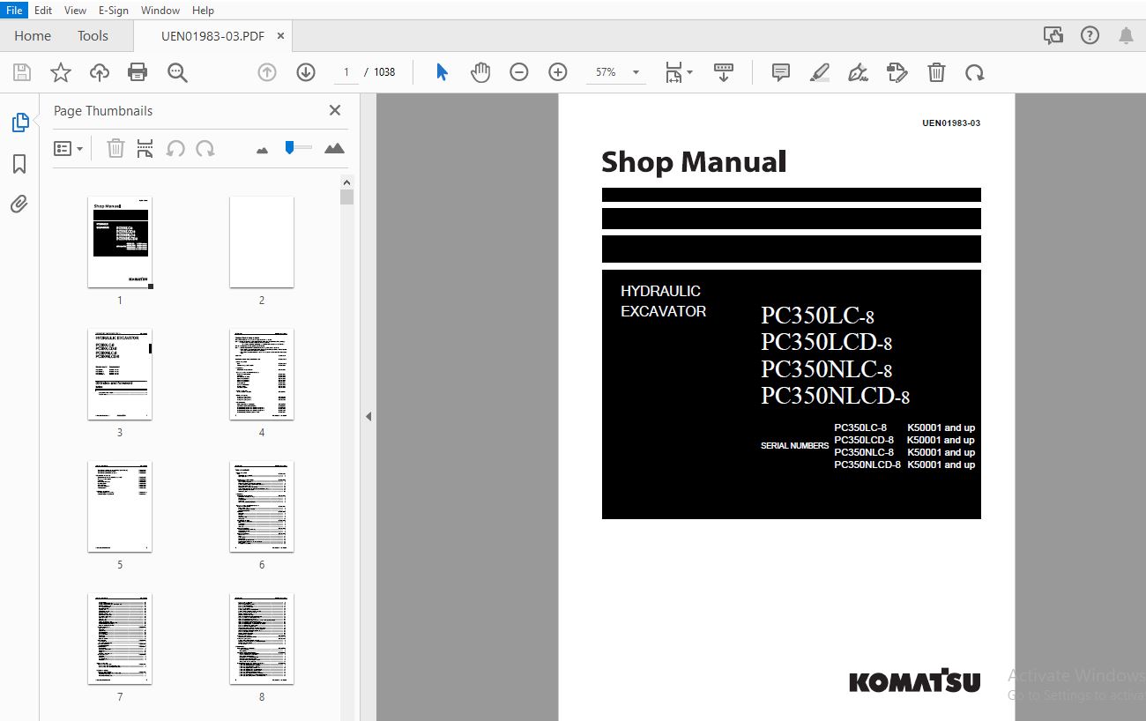Open the Window menu
Viewport: 1146px width, 721px height.
pyautogui.click(x=160, y=10)
